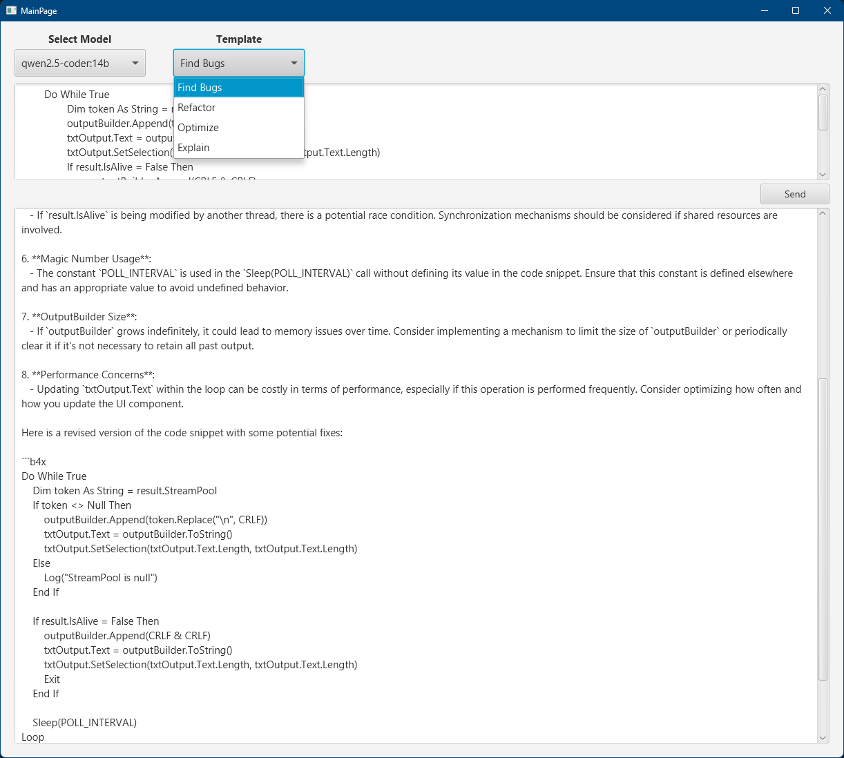The height and width of the screenshot is (758, 844).
Task: Click the 'Do While True' line in input
Action: coord(77,95)
